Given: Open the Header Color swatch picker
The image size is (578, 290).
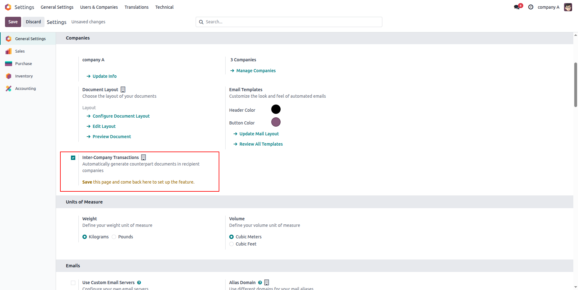Looking at the screenshot, I should [x=276, y=109].
